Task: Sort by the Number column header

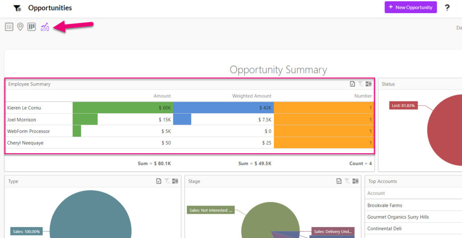Action: pyautogui.click(x=363, y=96)
